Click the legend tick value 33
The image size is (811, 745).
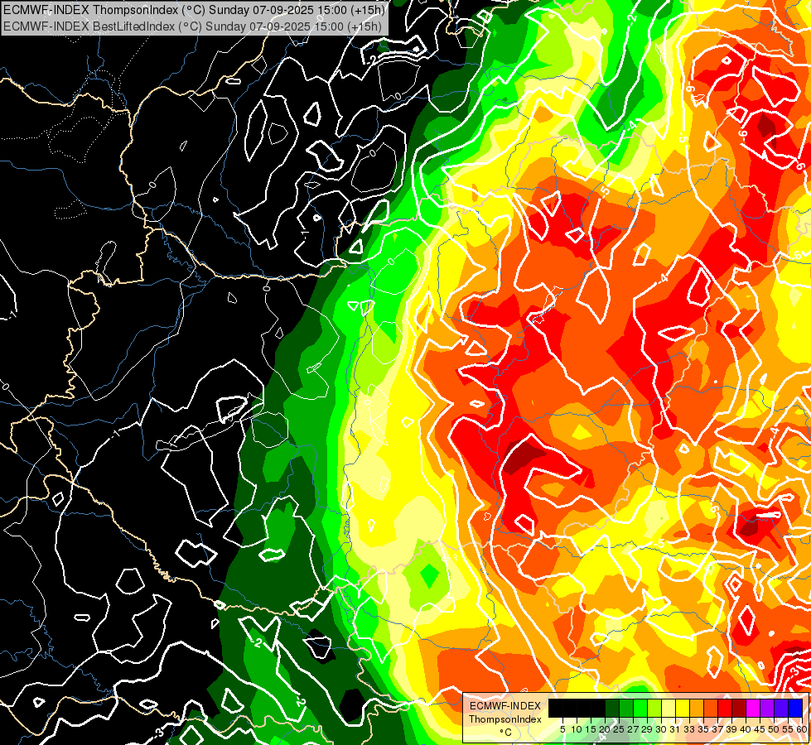click(689, 729)
